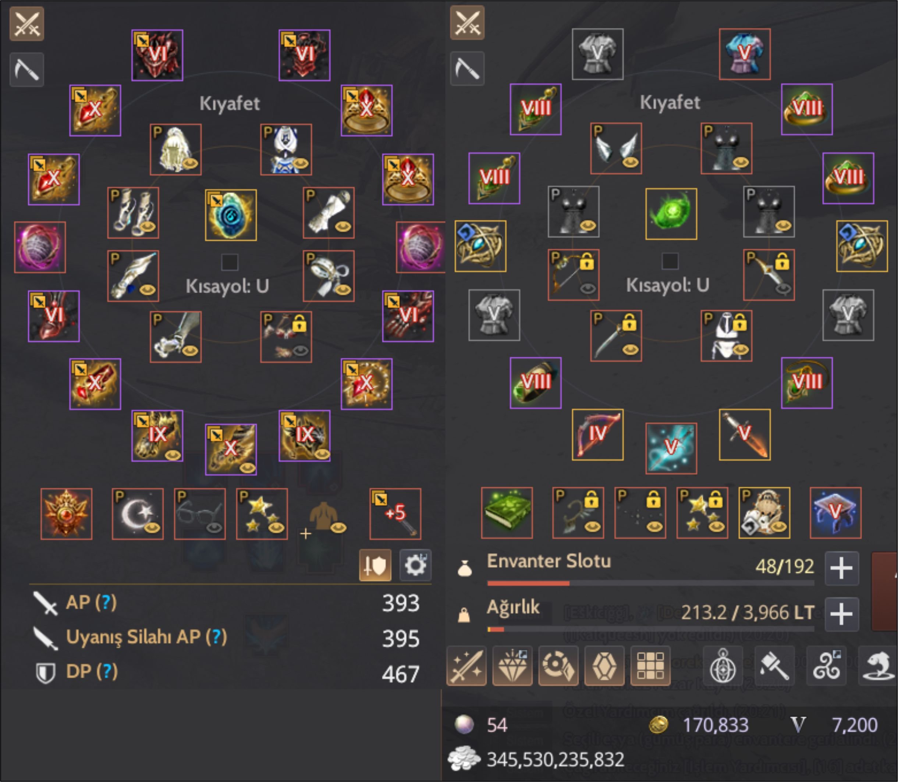Click the Envanter Slotu progress bar
Image resolution: width=898 pixels, height=782 pixels.
[x=650, y=583]
